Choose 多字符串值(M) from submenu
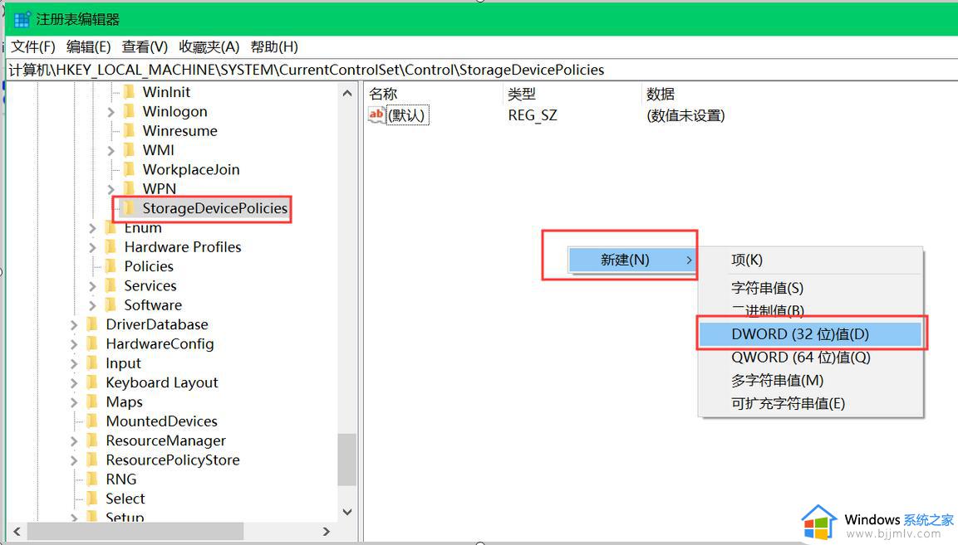 810,380
